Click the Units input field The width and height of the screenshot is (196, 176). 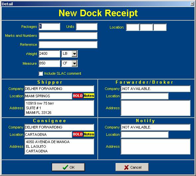(86, 27)
